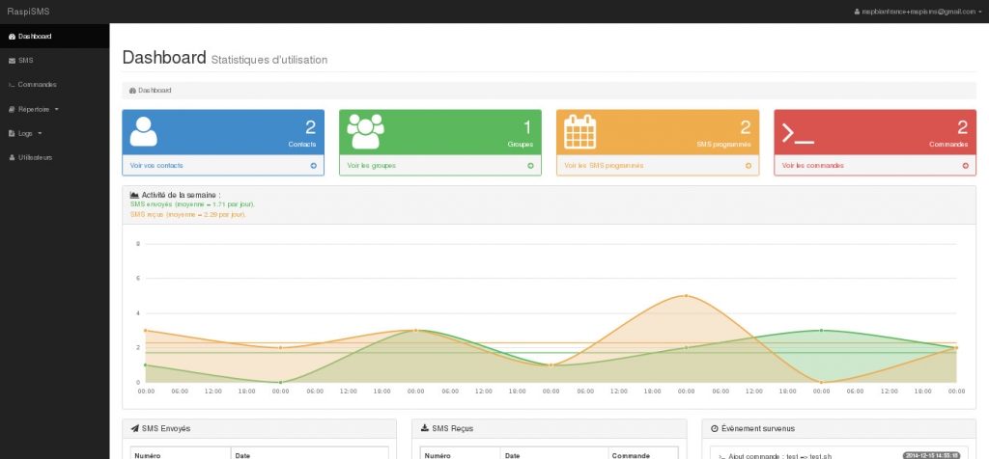Click the Voir les SMS programmés link
The height and width of the screenshot is (459, 989).
(604, 166)
